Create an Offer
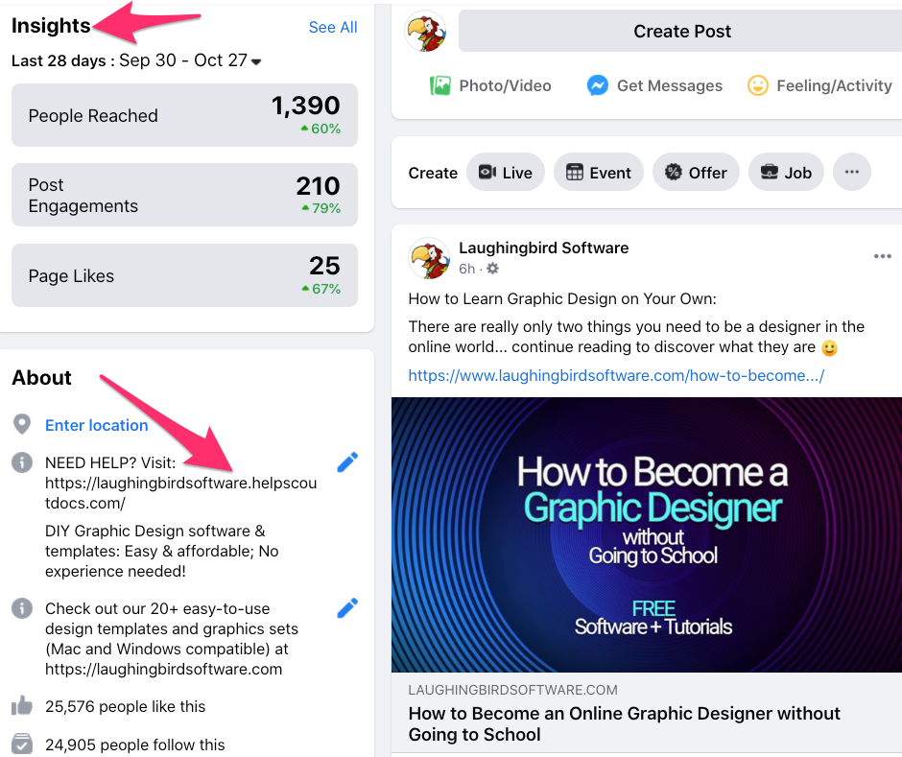This screenshot has width=902, height=757. 696,172
